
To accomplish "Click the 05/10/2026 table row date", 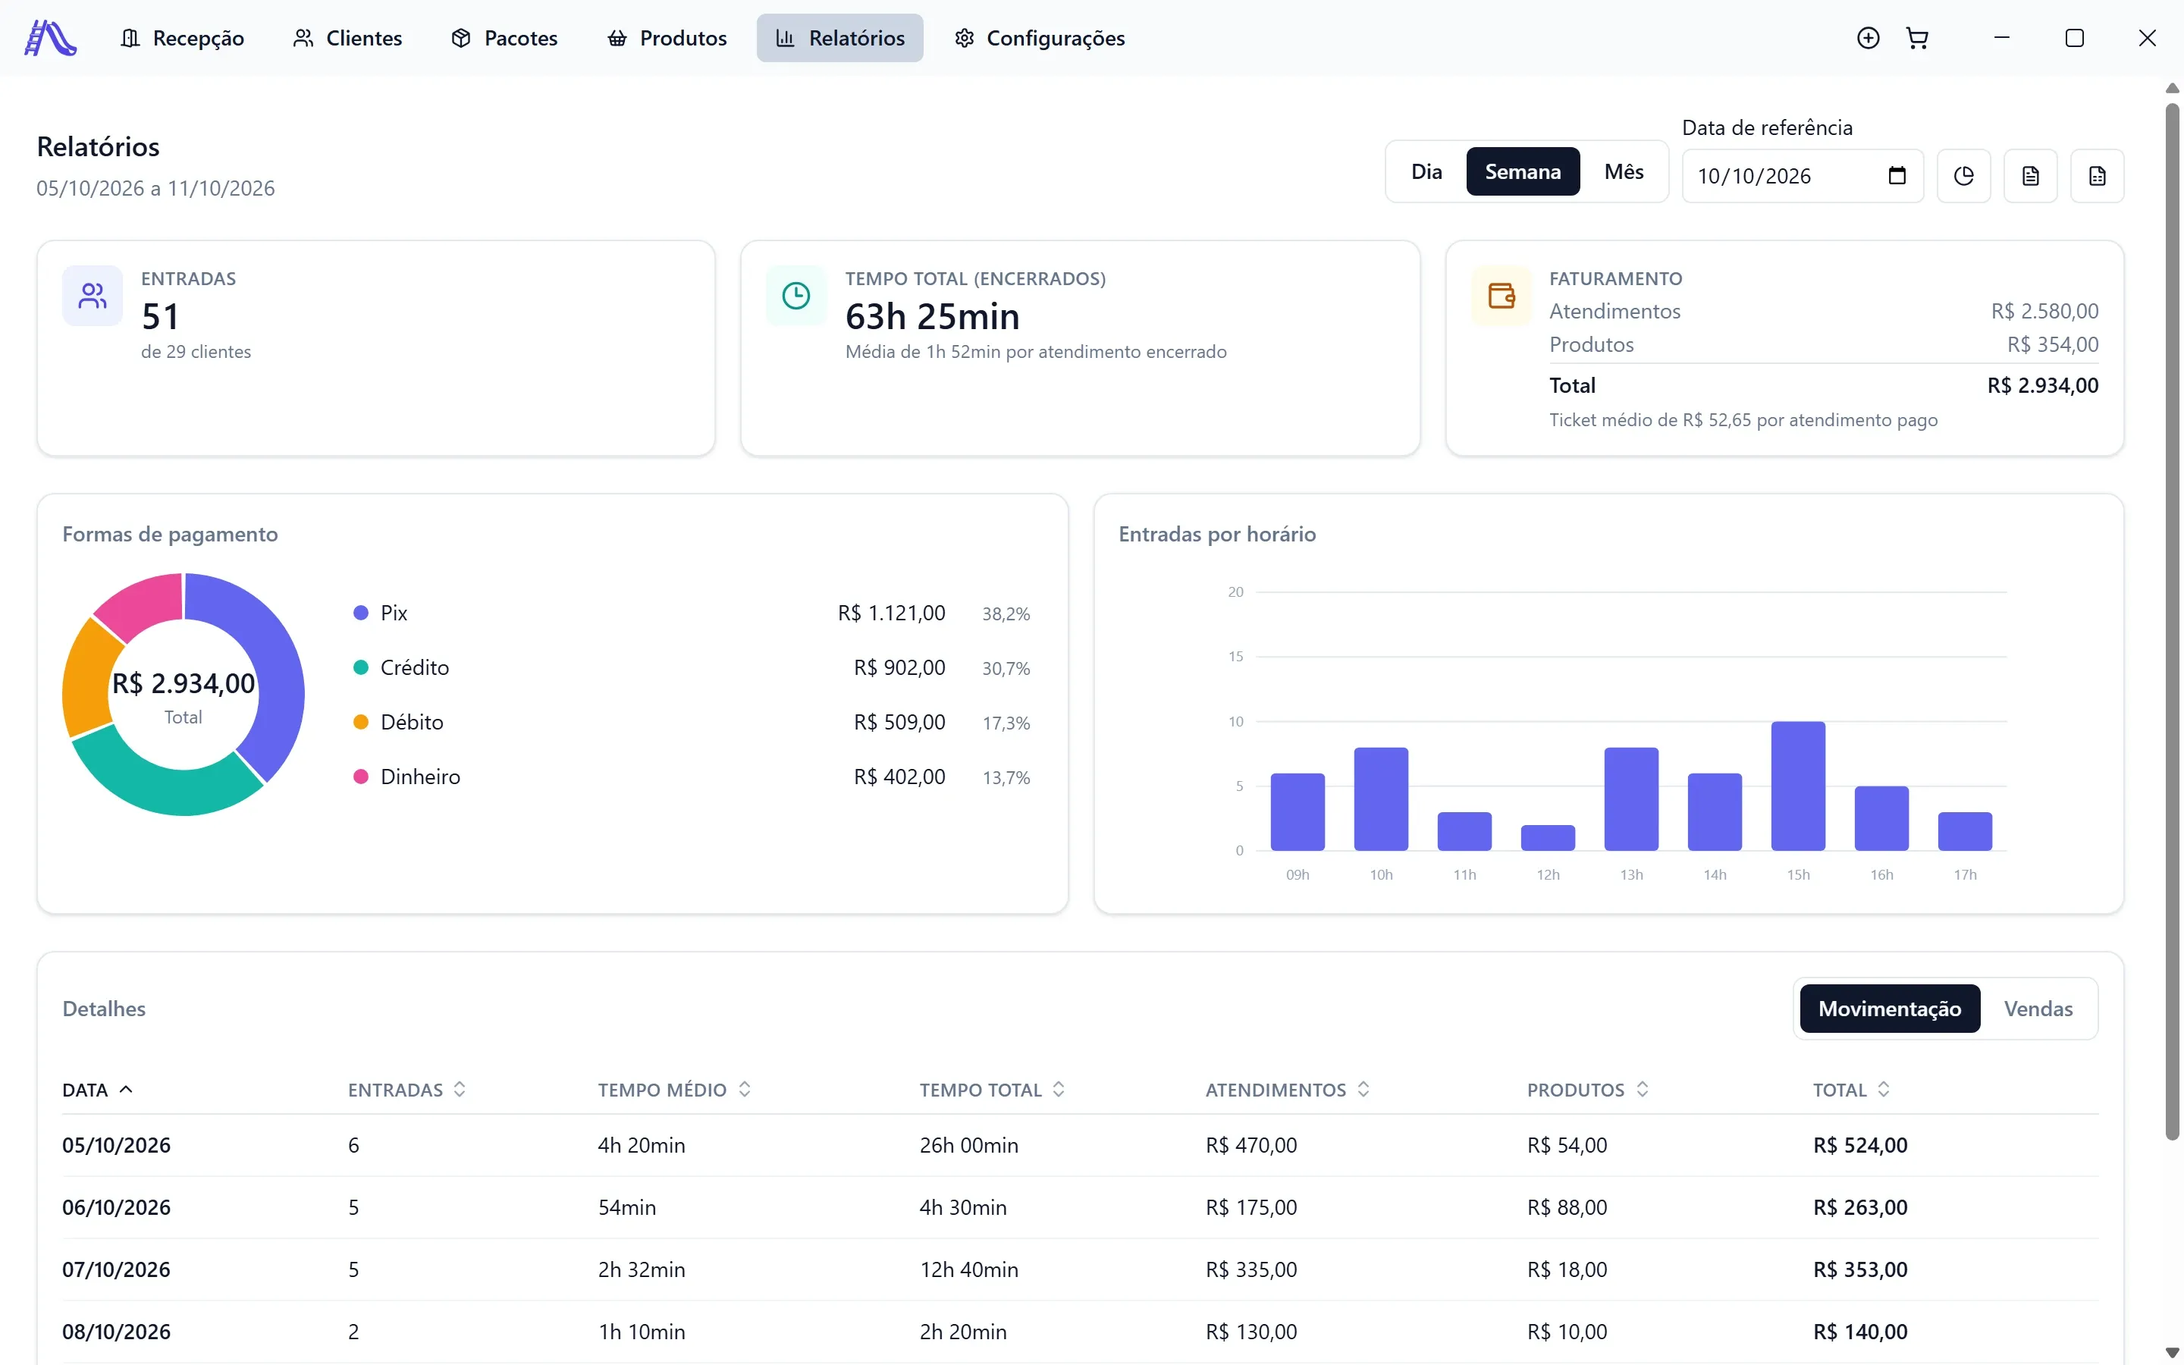I will pos(117,1145).
